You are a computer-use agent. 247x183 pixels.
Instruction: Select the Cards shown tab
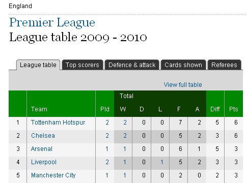pos(183,65)
